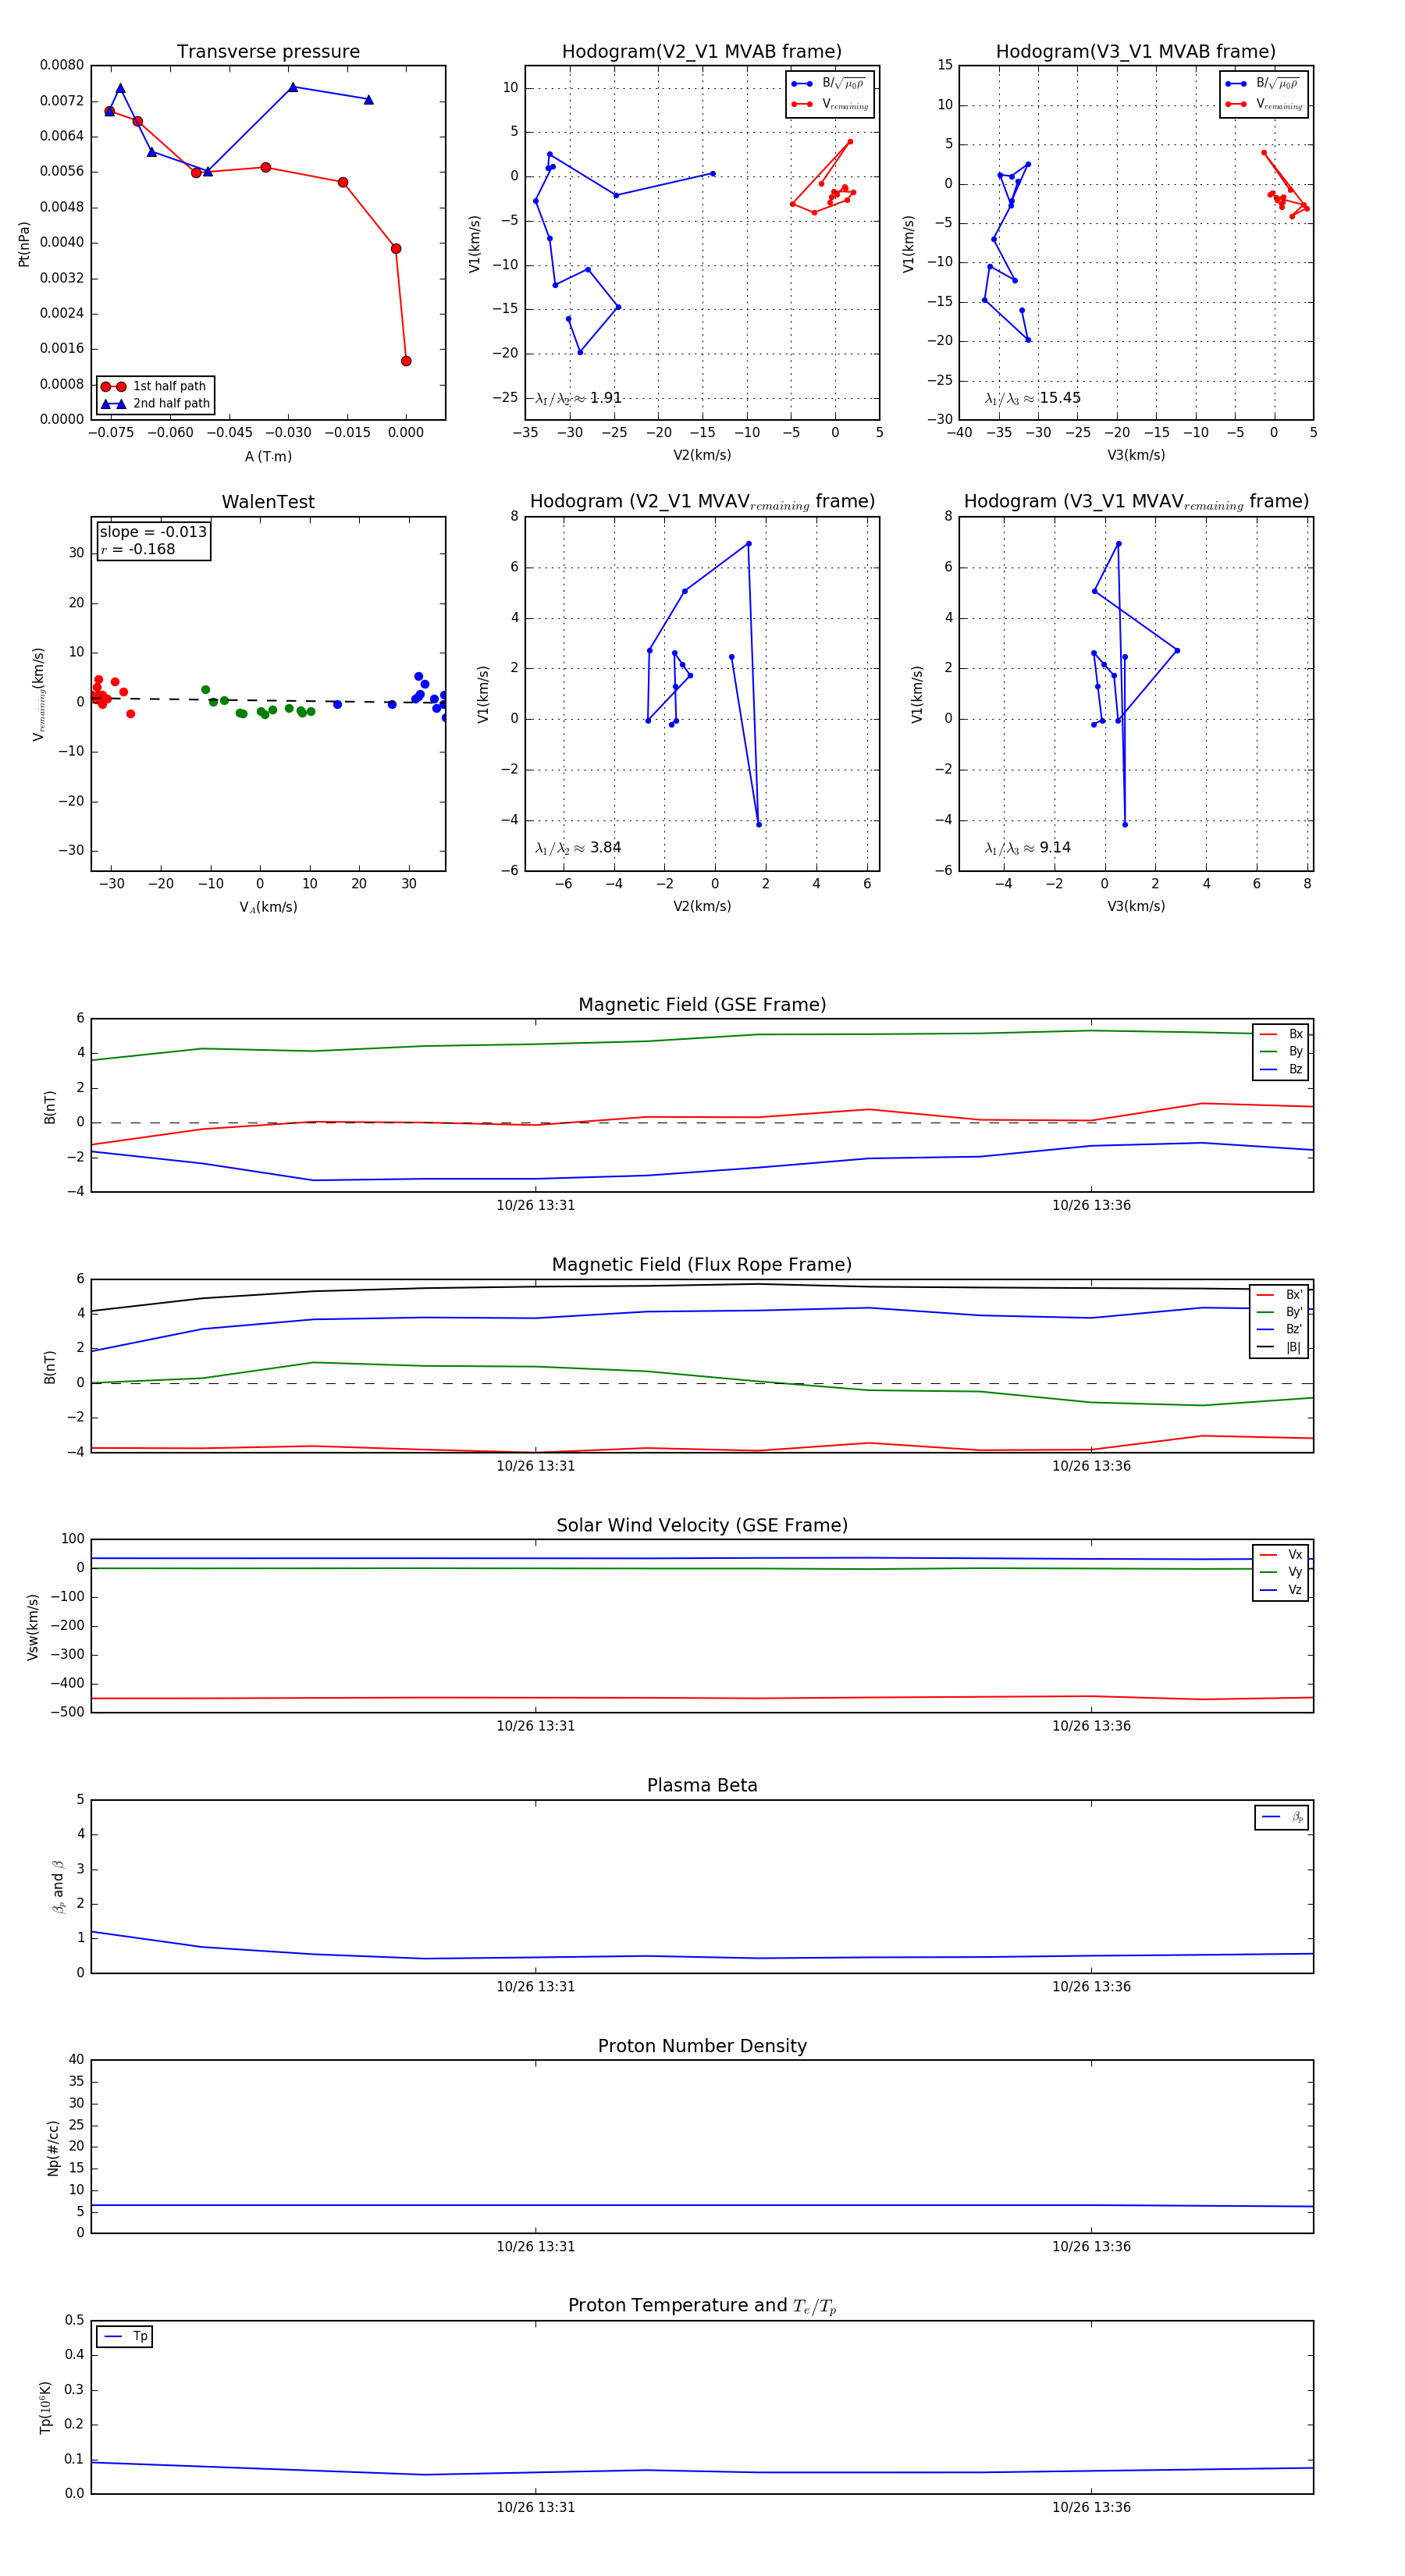Click the 'Hodogram (V3_V1 MVAV remaining frame)' title

coord(1136,502)
